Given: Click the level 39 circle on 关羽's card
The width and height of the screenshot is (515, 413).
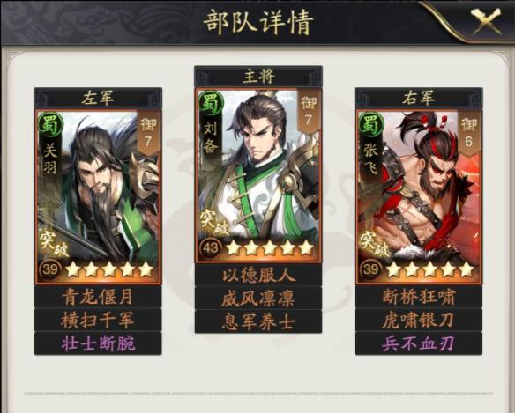Looking at the screenshot, I should (x=50, y=269).
